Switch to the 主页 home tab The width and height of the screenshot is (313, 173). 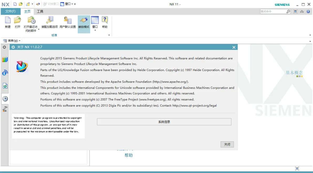pos(27,11)
